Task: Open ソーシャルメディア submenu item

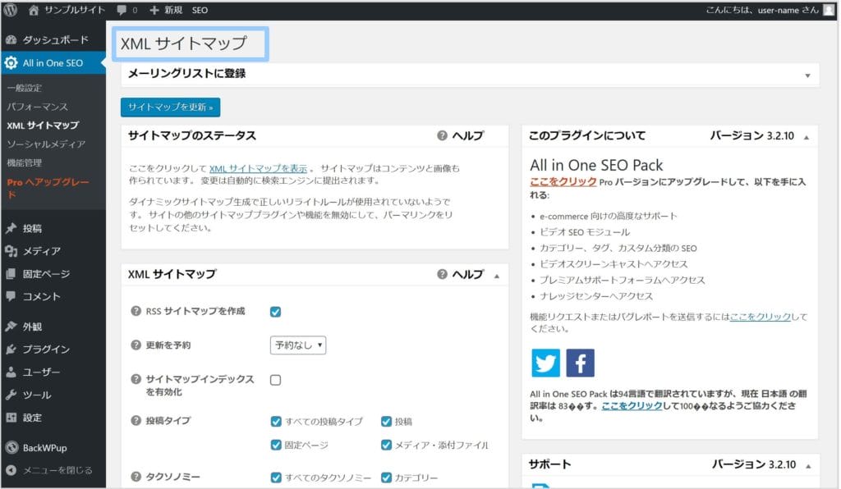Action: click(x=46, y=144)
